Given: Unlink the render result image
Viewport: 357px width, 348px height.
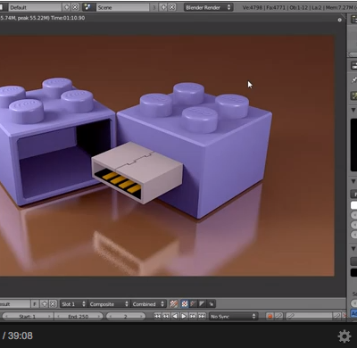Looking at the screenshot, I should pos(53,304).
